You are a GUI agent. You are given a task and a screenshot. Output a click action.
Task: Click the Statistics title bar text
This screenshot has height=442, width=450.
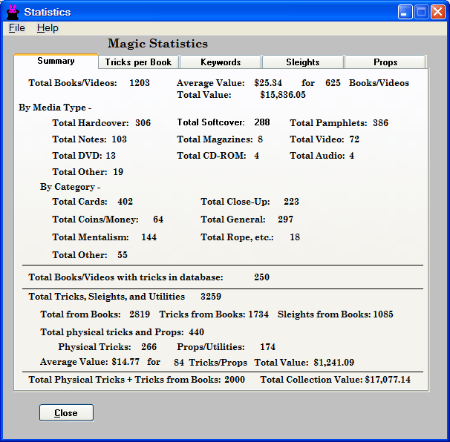tap(48, 12)
